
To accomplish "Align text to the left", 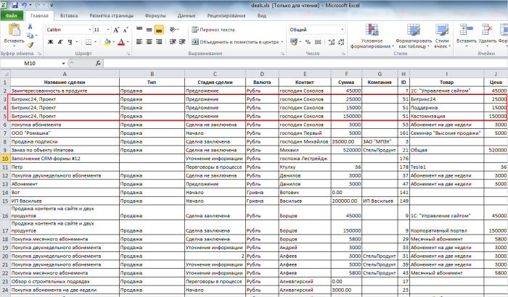I will [x=139, y=42].
